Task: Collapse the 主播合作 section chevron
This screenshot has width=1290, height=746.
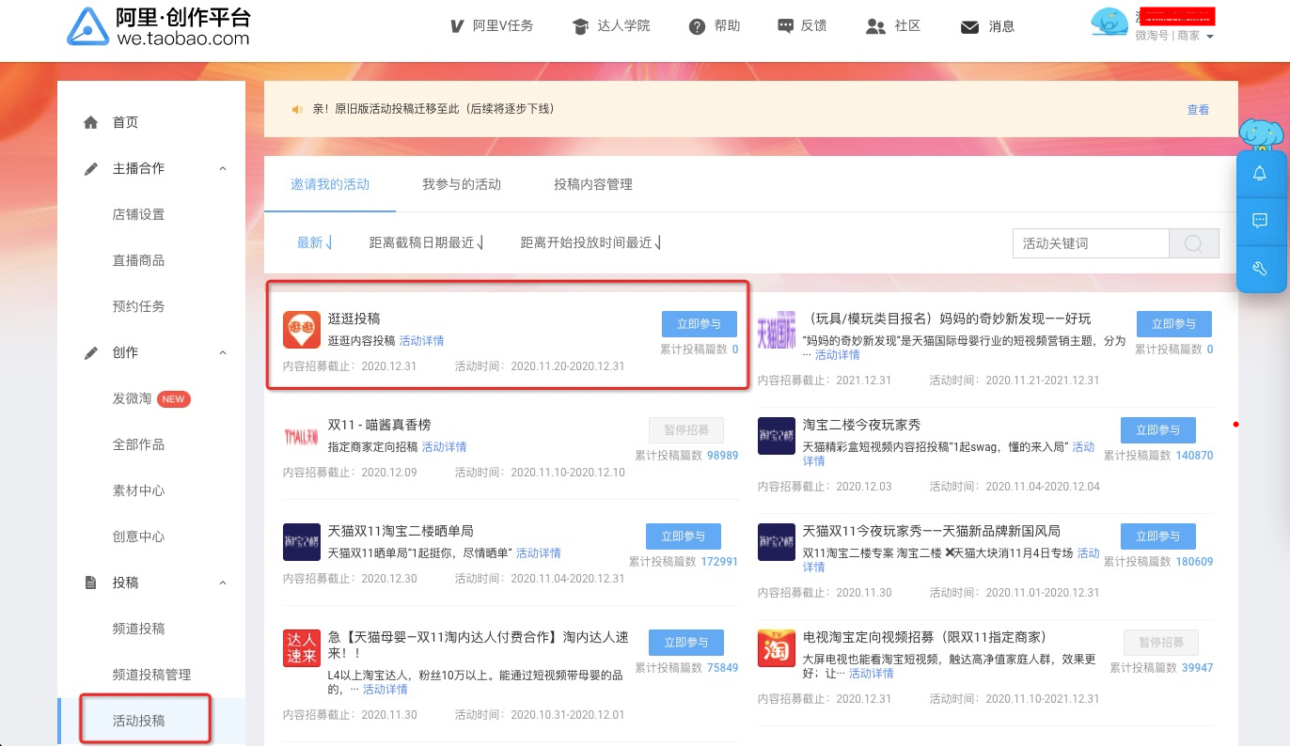Action: (223, 168)
